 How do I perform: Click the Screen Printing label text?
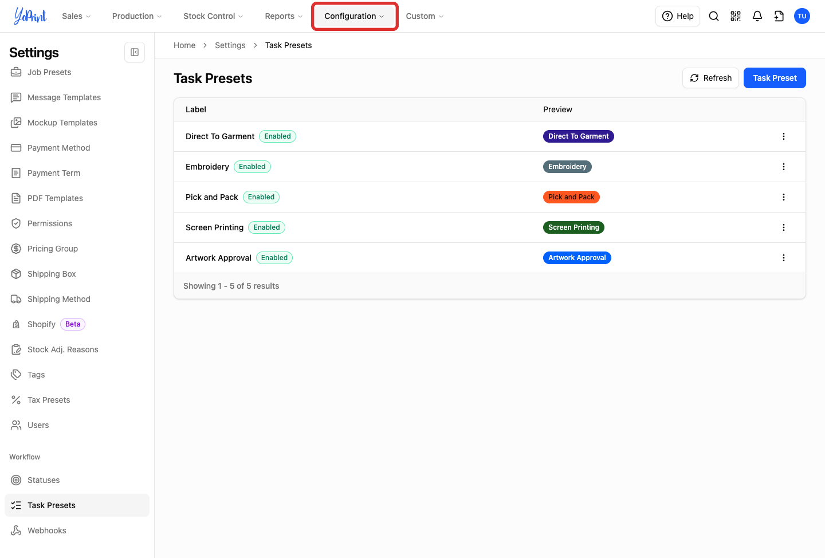(214, 227)
